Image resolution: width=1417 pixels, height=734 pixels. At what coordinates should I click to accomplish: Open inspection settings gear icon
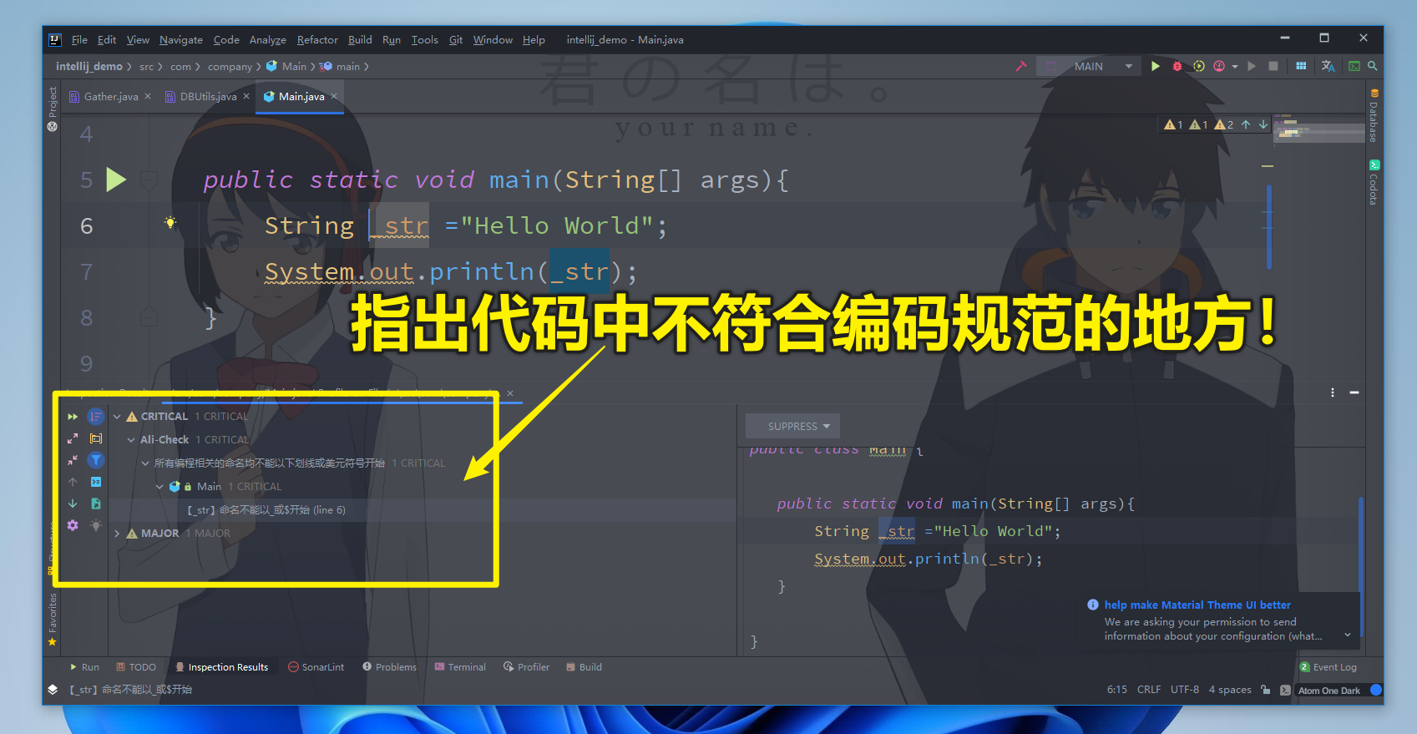(73, 525)
